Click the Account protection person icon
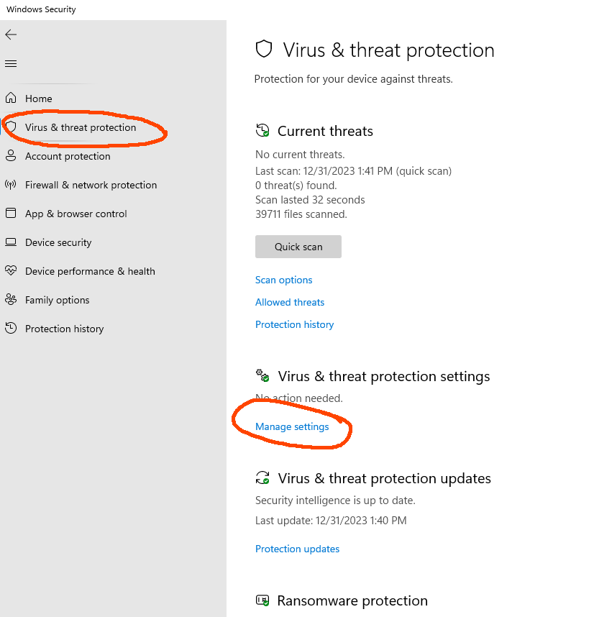 (11, 155)
